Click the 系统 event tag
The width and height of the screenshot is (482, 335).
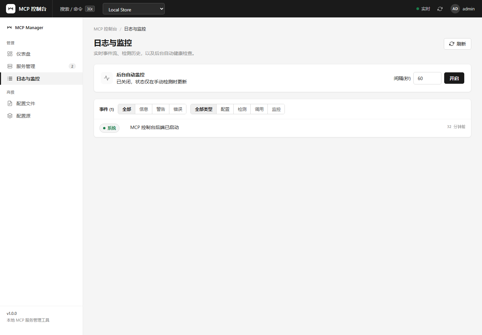pos(109,128)
